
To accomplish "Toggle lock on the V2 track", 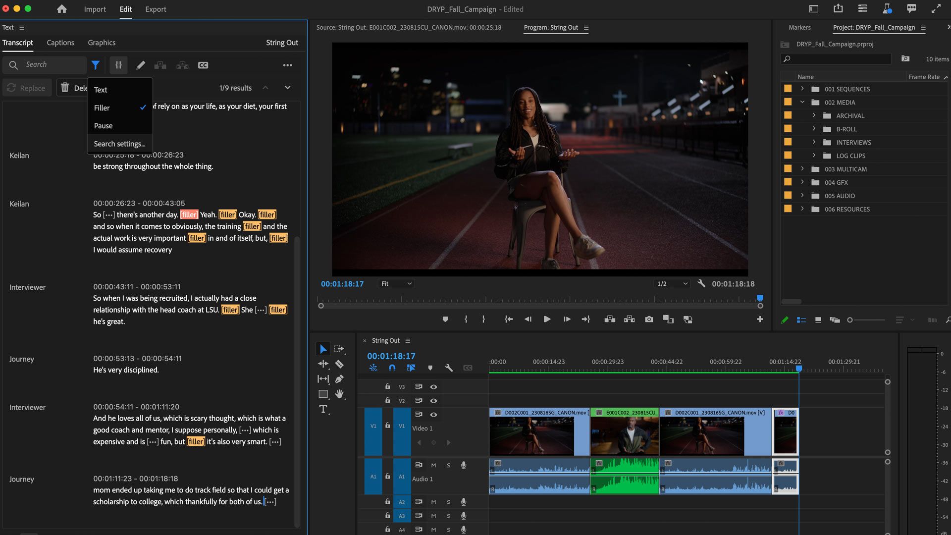I will click(x=388, y=400).
